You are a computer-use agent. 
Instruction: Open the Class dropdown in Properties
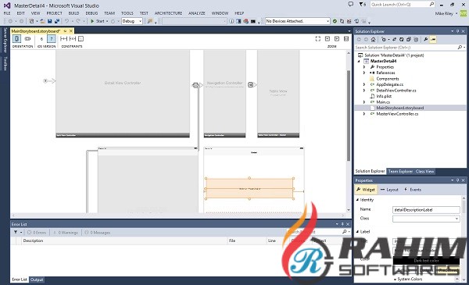456,219
